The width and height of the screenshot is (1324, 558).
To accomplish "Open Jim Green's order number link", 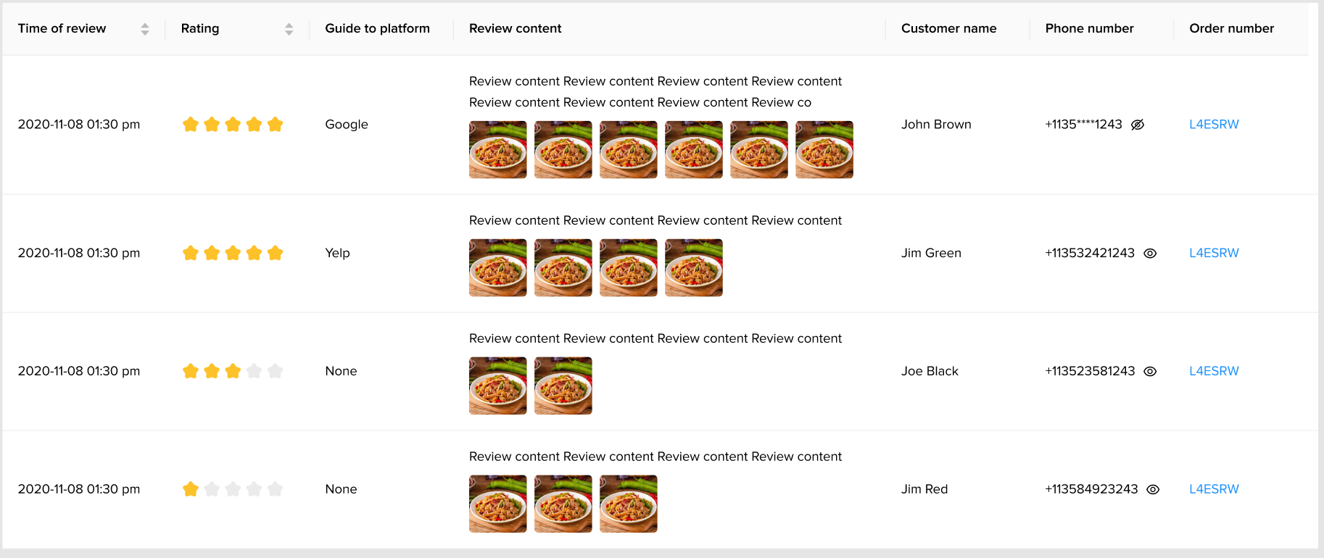I will click(x=1214, y=253).
